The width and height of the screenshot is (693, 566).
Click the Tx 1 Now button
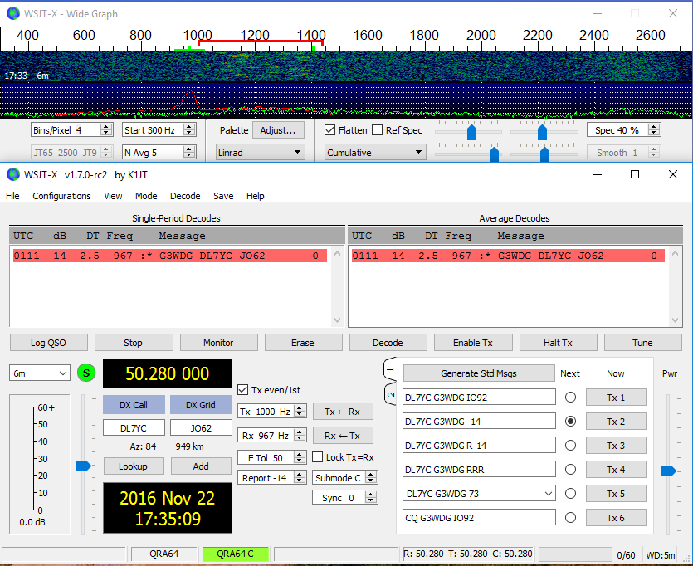616,398
